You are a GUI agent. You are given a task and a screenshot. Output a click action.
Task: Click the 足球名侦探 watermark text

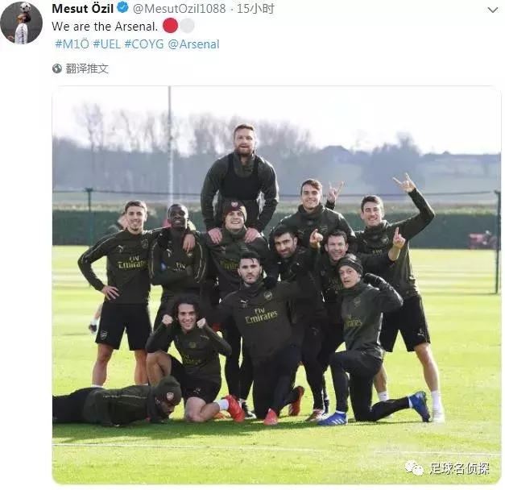point(459,468)
